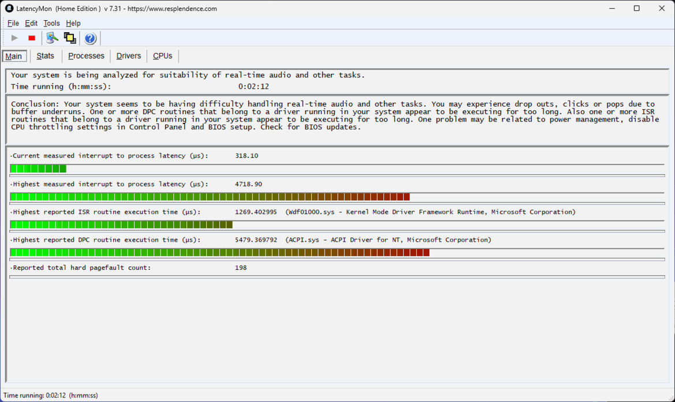Switch to the Main tab
The width and height of the screenshot is (675, 402).
tap(14, 56)
